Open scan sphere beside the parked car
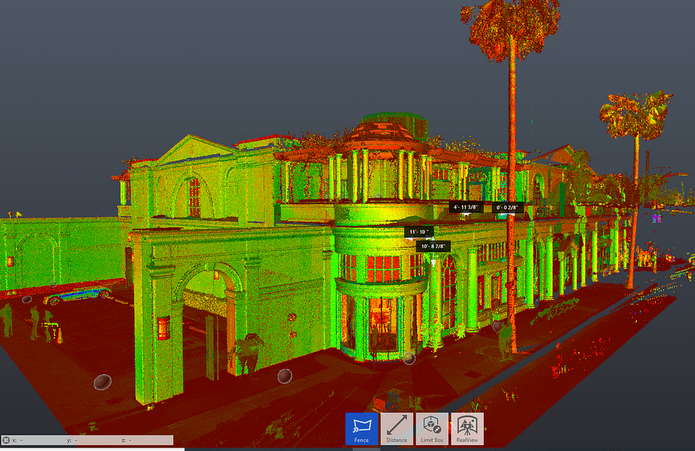 [x=27, y=299]
